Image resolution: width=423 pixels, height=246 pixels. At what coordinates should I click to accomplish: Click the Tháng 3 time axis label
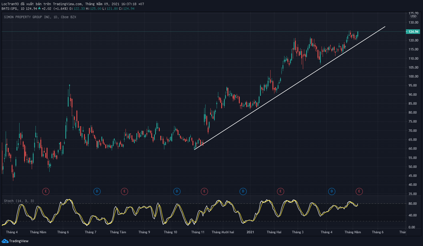[x=298, y=232]
